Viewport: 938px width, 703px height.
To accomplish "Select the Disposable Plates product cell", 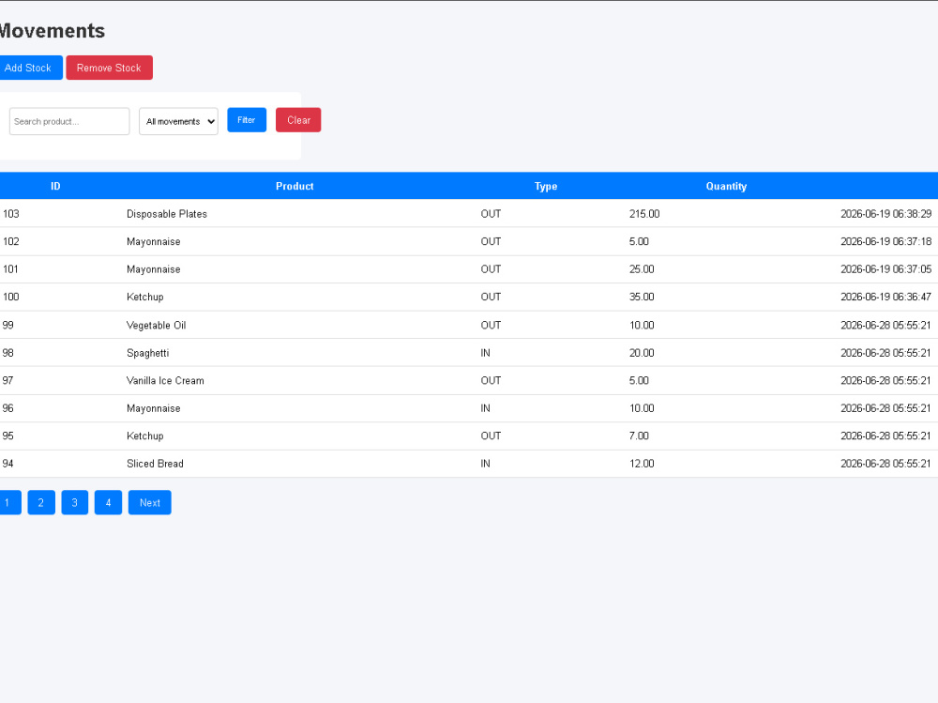I will [167, 214].
